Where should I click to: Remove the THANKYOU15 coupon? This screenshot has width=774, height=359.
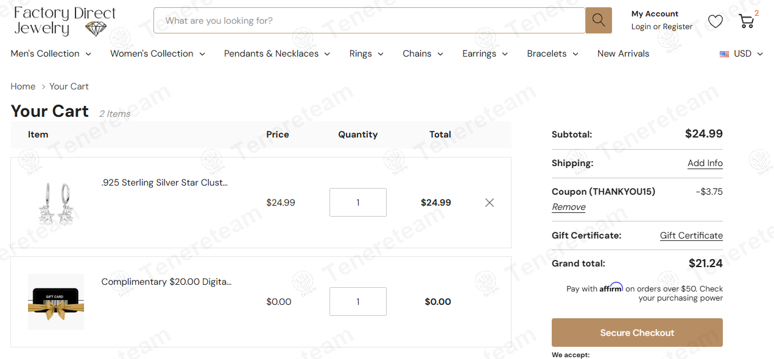(x=569, y=207)
